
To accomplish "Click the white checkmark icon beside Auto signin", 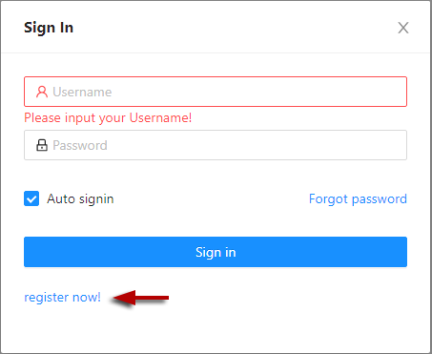I will coord(31,198).
